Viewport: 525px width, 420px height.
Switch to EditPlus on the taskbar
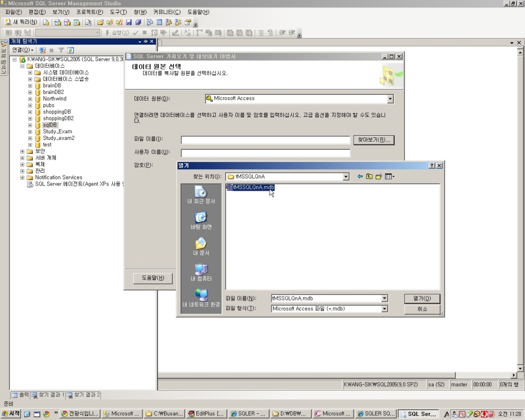(x=206, y=414)
